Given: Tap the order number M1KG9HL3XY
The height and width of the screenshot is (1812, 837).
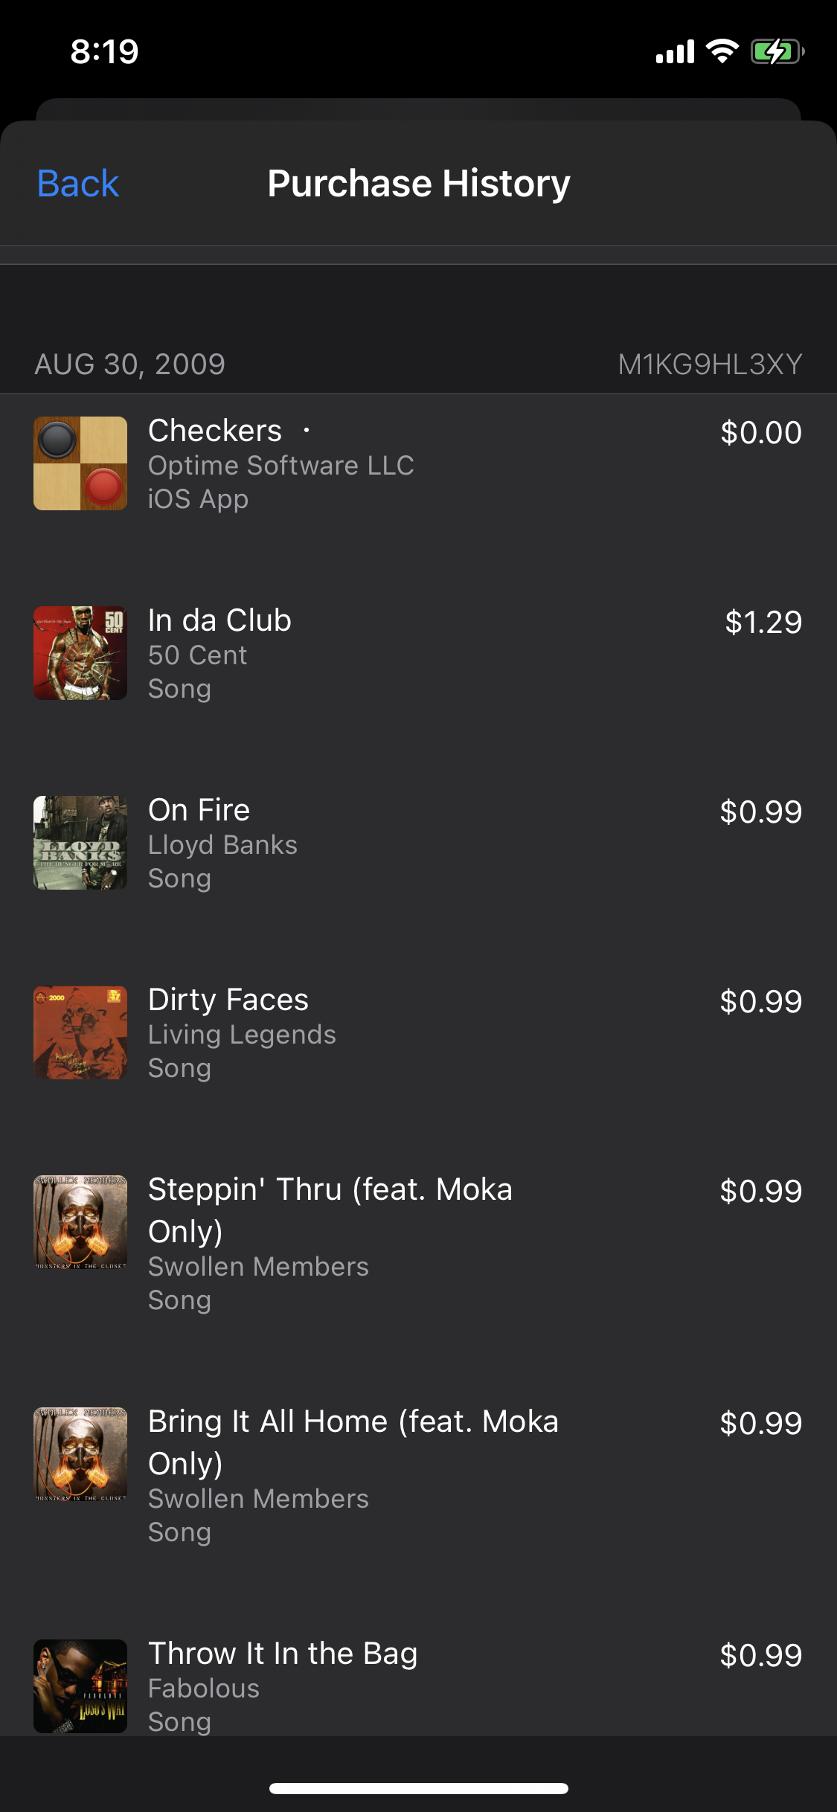Looking at the screenshot, I should coord(711,364).
